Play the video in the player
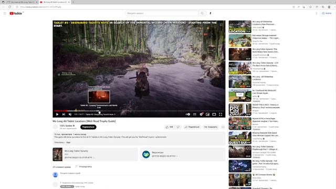336x189 pixels. [x=57, y=114]
